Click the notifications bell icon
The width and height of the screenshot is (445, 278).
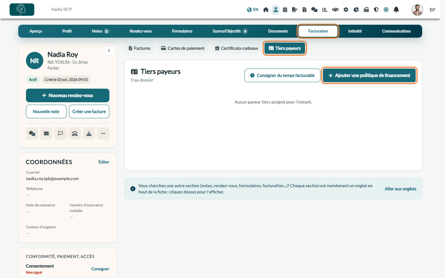coord(396,10)
